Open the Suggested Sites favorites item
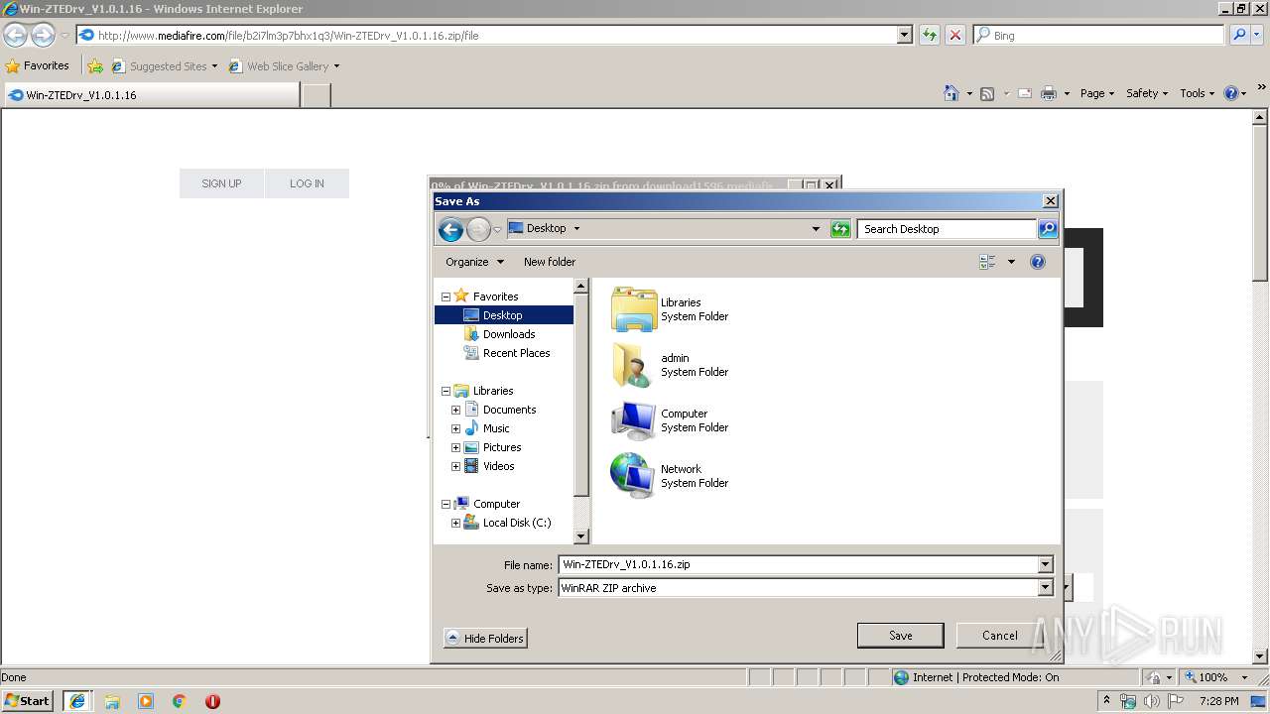1270x714 pixels. point(164,66)
